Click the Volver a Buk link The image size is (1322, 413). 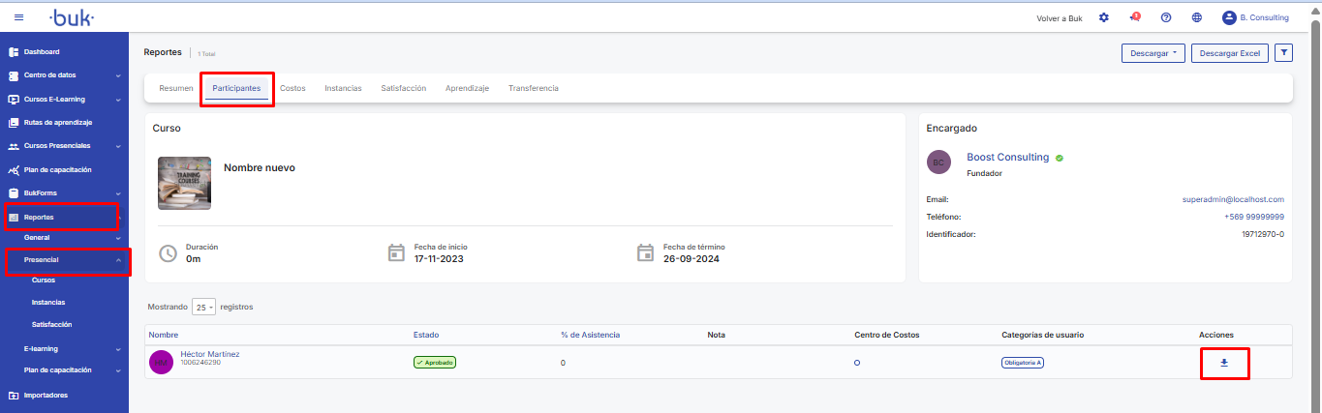pyautogui.click(x=1059, y=18)
